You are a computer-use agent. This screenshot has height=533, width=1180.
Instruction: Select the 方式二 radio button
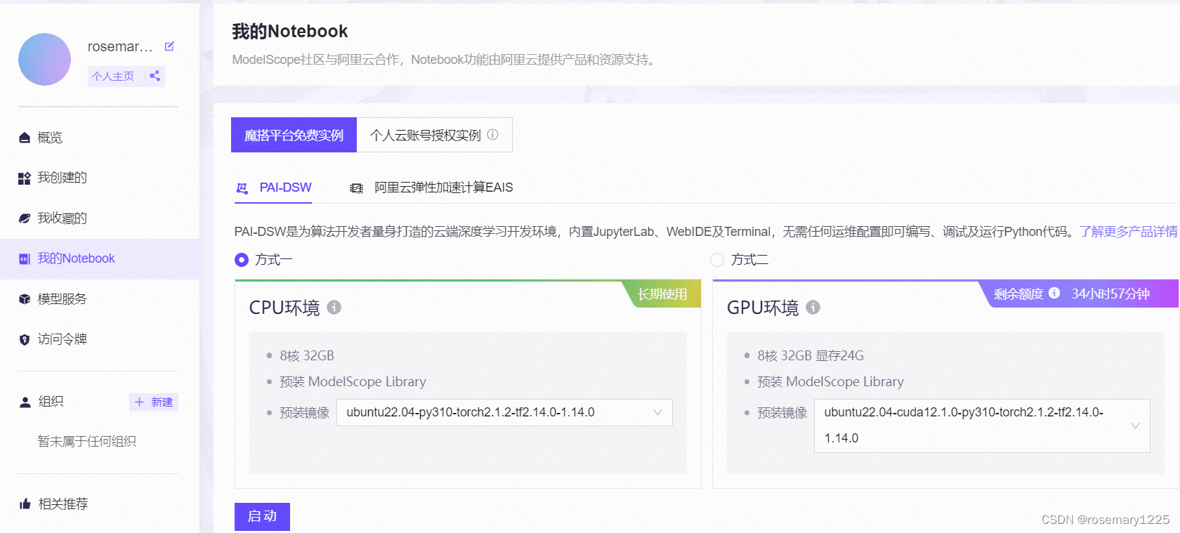click(x=717, y=260)
